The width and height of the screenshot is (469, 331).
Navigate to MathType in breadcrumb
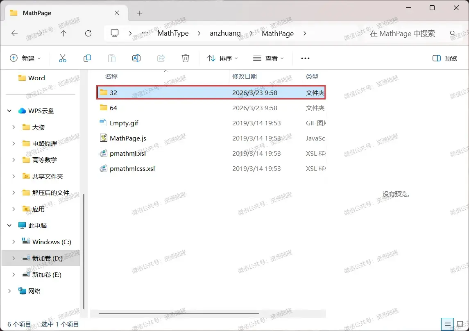[x=173, y=33]
